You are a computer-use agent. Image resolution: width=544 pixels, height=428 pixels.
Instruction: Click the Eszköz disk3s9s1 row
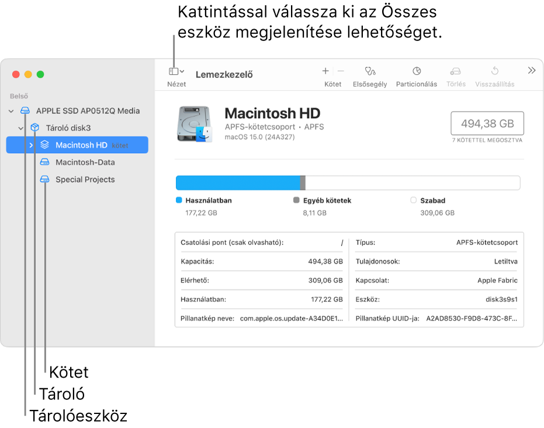(x=436, y=299)
